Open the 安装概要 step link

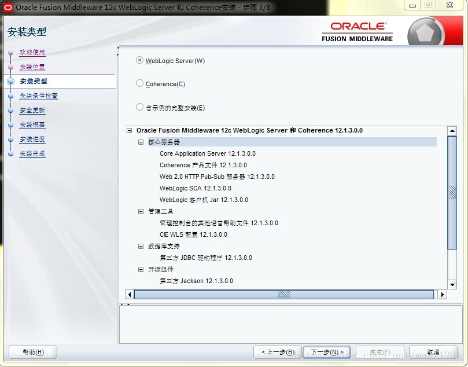(x=32, y=125)
